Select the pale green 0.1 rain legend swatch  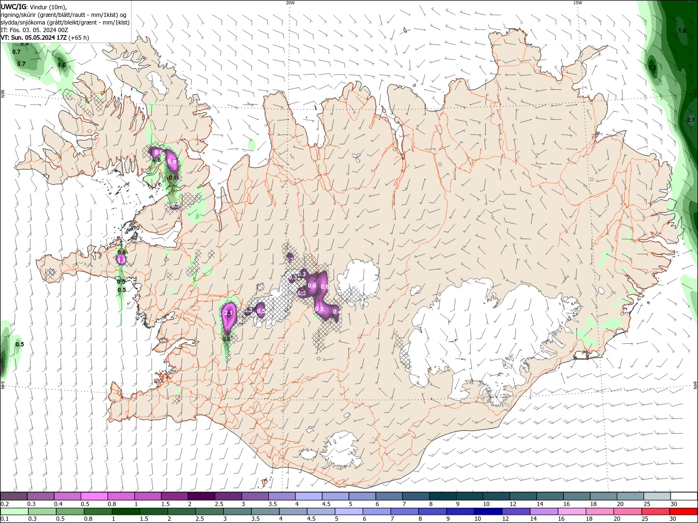coord(14,512)
